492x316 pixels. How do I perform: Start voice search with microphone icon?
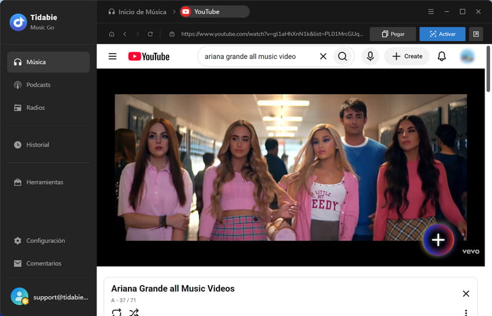370,57
